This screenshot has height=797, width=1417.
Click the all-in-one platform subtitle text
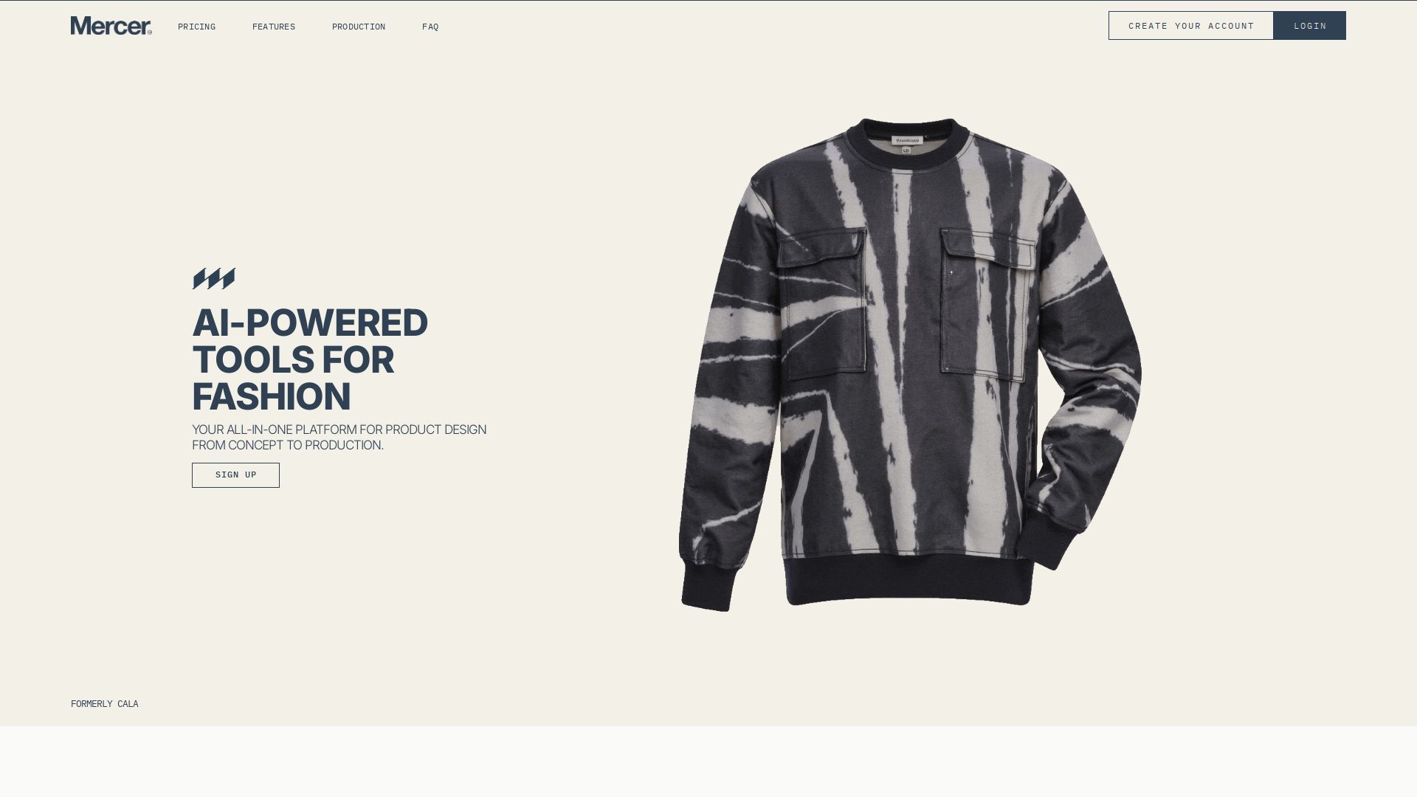pos(339,438)
